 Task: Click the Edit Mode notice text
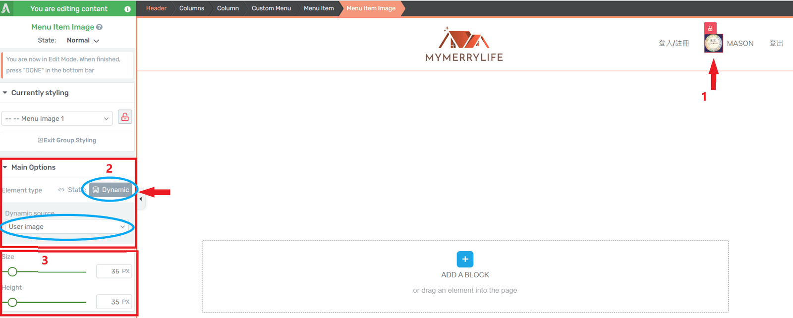tap(63, 65)
